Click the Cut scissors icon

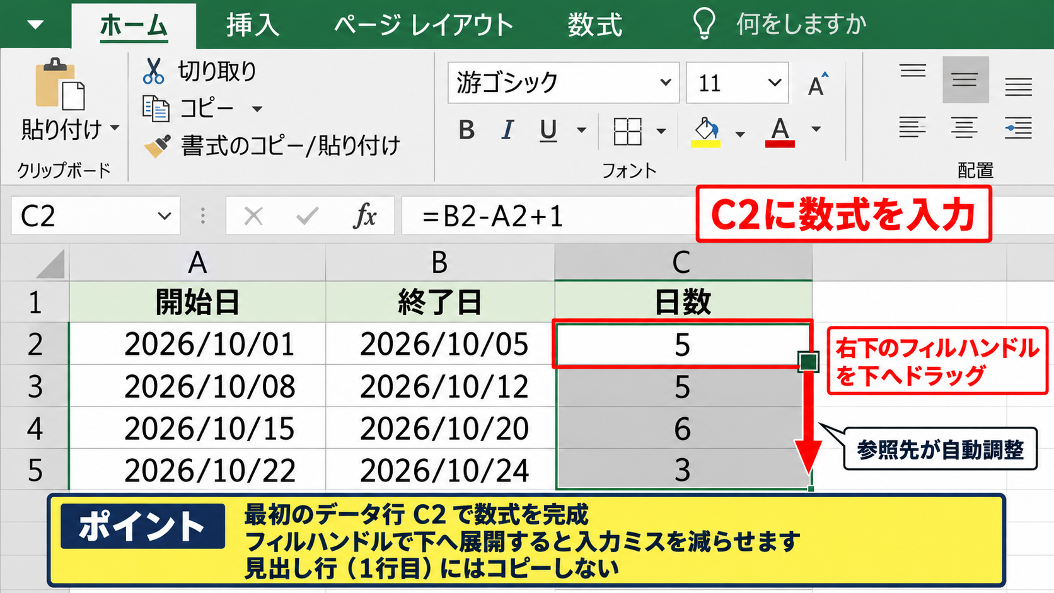(x=153, y=71)
